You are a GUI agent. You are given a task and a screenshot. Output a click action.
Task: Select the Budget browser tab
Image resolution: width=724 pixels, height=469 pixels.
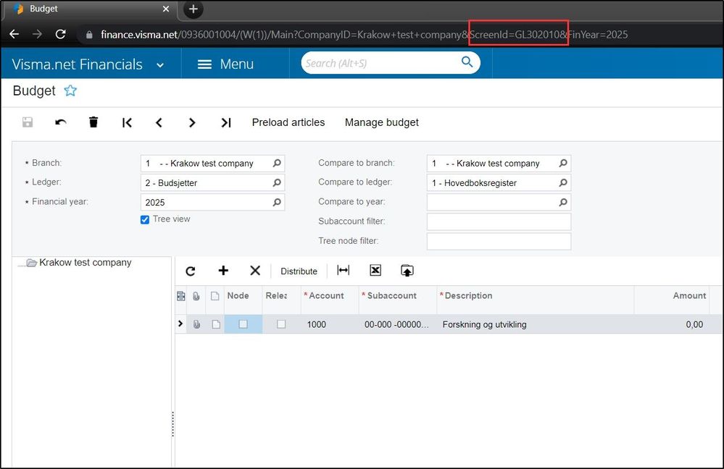pos(90,9)
